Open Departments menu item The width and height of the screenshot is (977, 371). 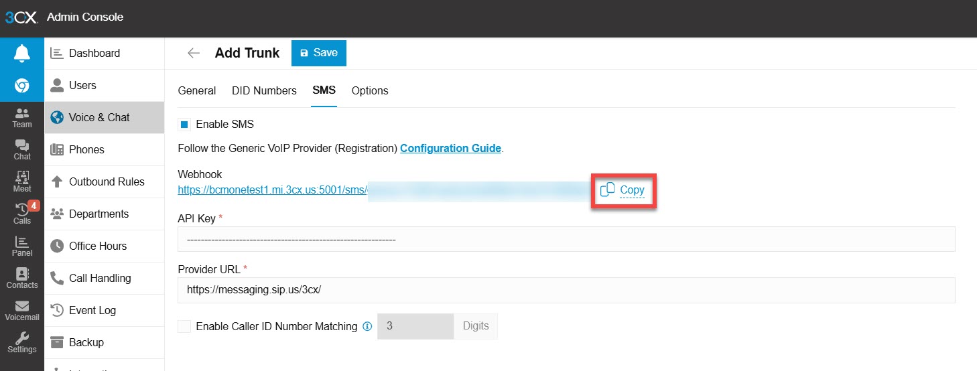105,214
